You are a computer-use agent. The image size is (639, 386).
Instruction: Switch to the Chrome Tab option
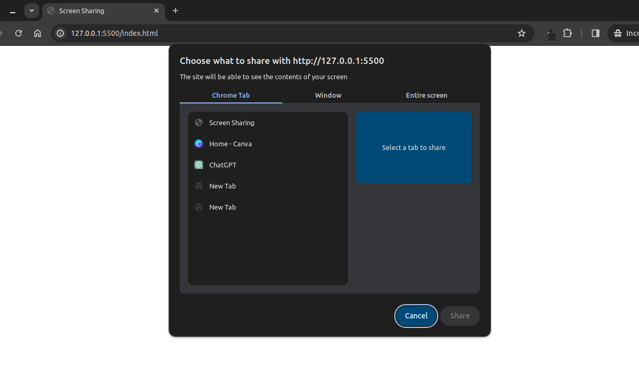230,96
